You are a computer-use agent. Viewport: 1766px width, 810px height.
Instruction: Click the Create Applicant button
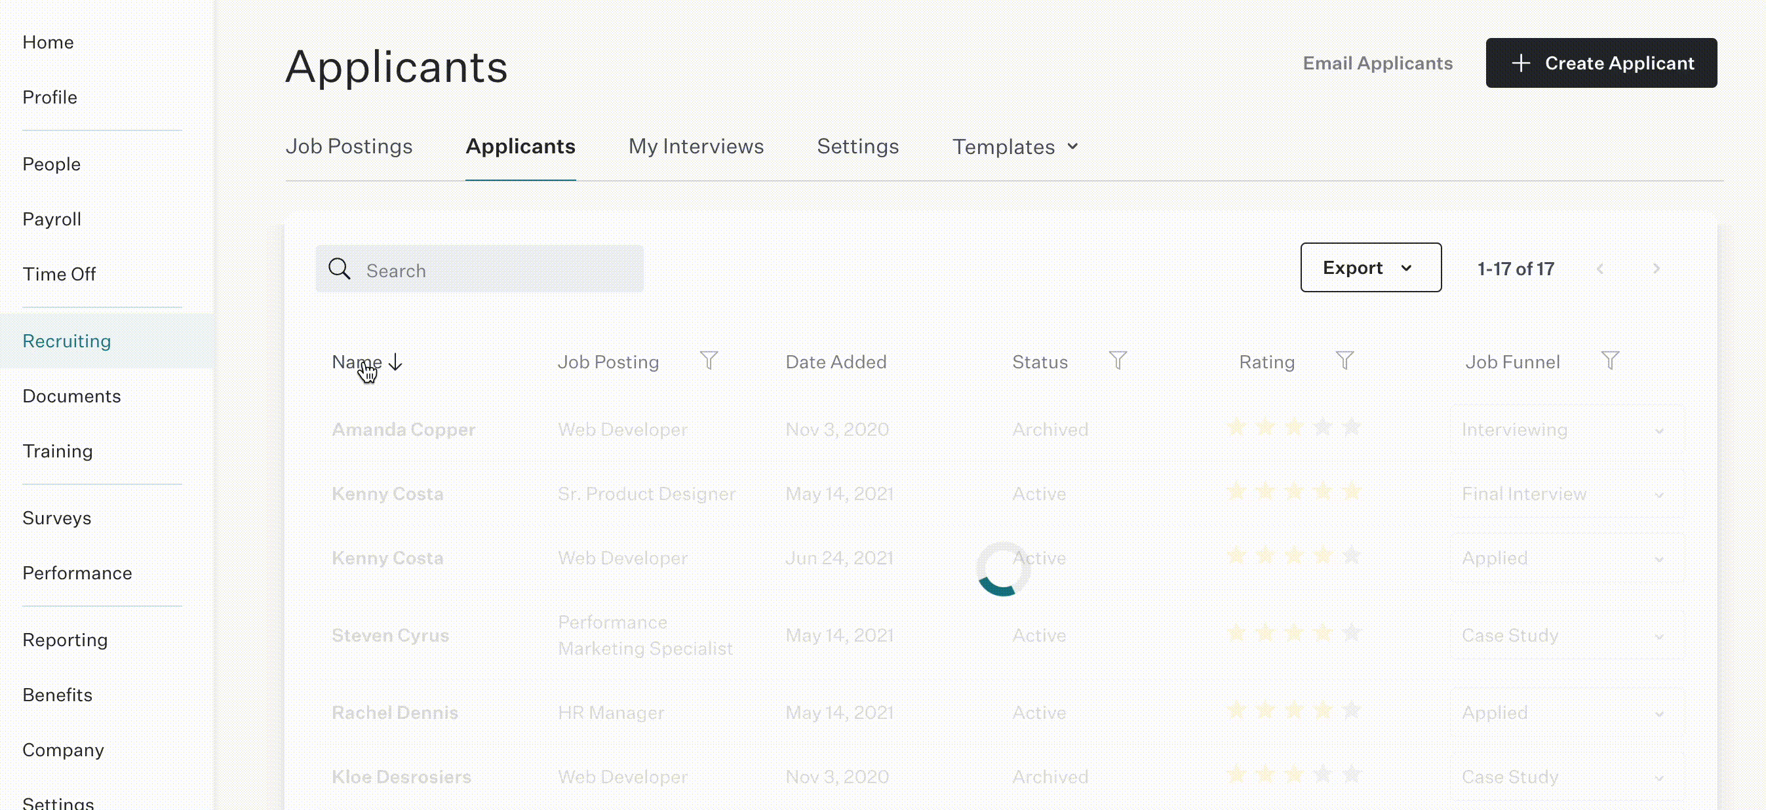tap(1601, 63)
